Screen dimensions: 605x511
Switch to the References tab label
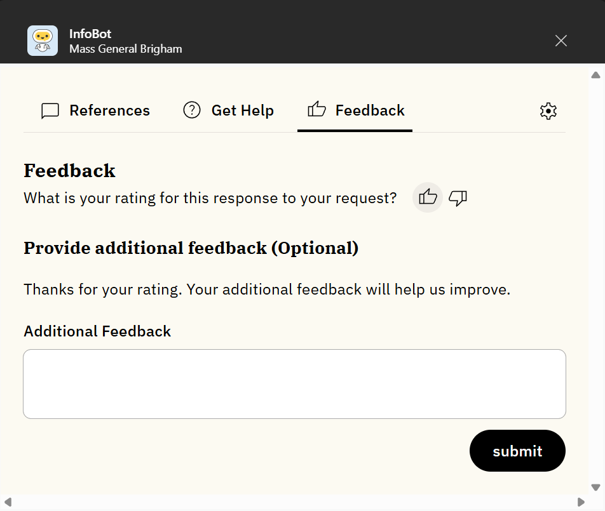(x=109, y=110)
